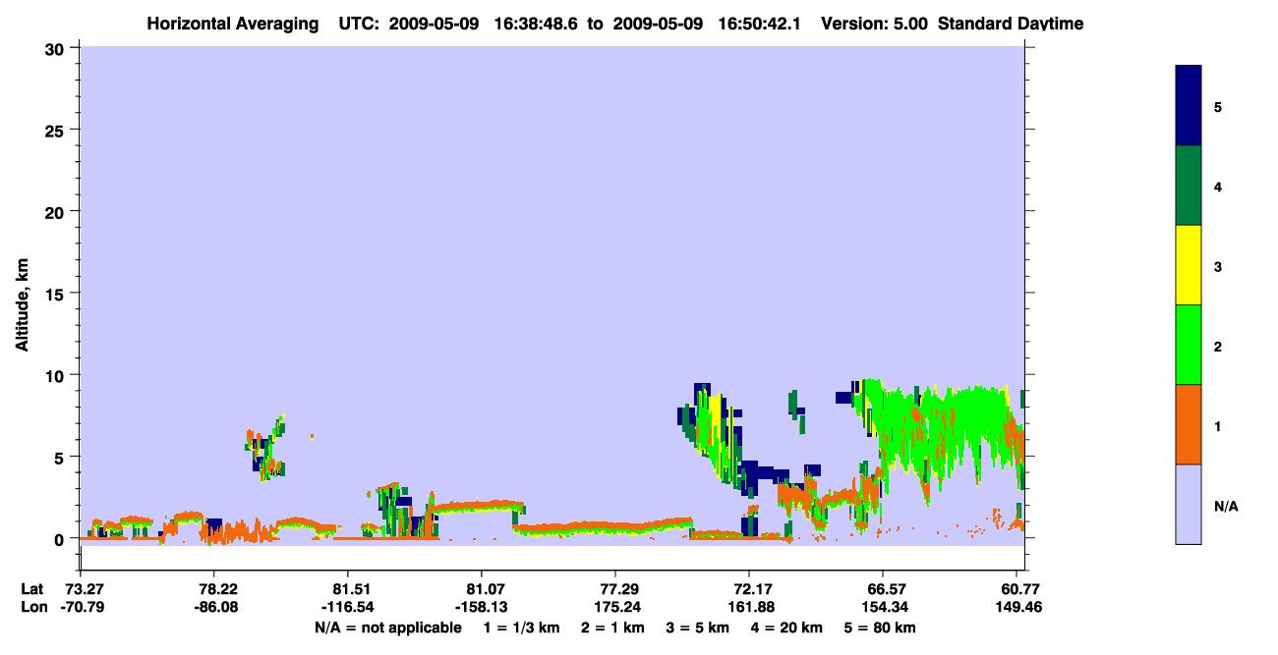The height and width of the screenshot is (655, 1278).
Task: Click legend text '2 = 1 km'
Action: 612,628
